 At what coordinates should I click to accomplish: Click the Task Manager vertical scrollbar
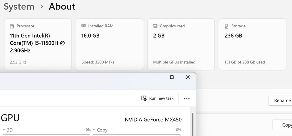(x=193, y=124)
